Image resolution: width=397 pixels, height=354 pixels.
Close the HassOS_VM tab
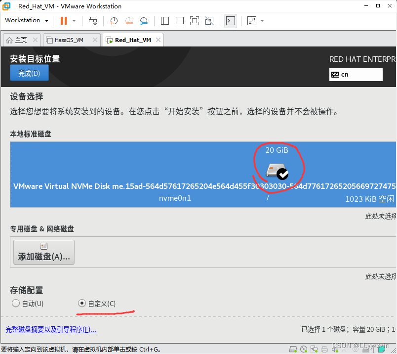coord(95,40)
